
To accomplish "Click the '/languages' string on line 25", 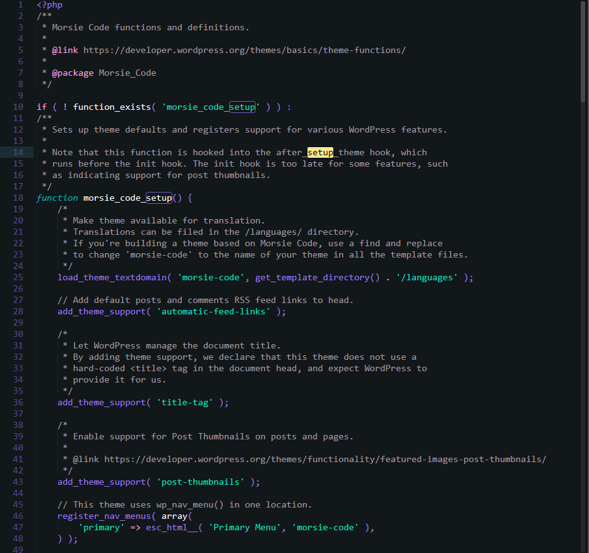I will click(427, 278).
